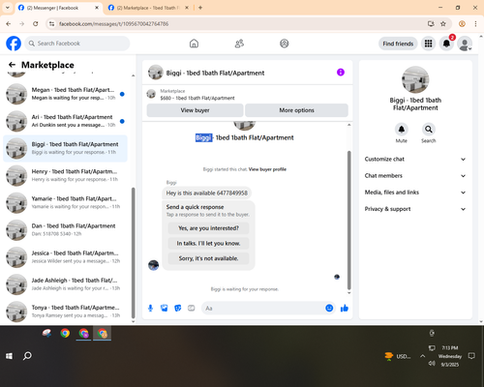Open the Jessica conversation

(x=65, y=257)
